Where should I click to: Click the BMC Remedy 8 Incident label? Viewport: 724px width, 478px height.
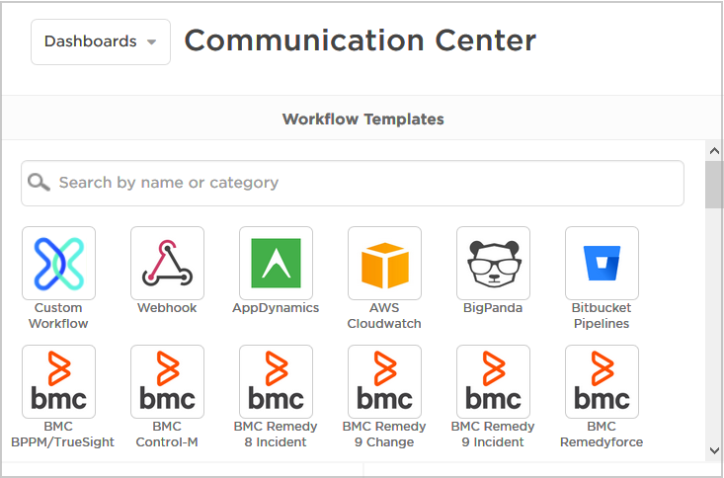276,435
